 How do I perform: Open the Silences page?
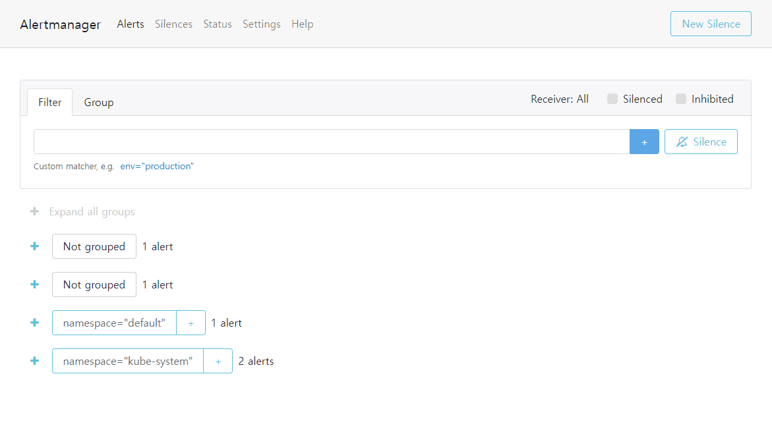pyautogui.click(x=173, y=24)
